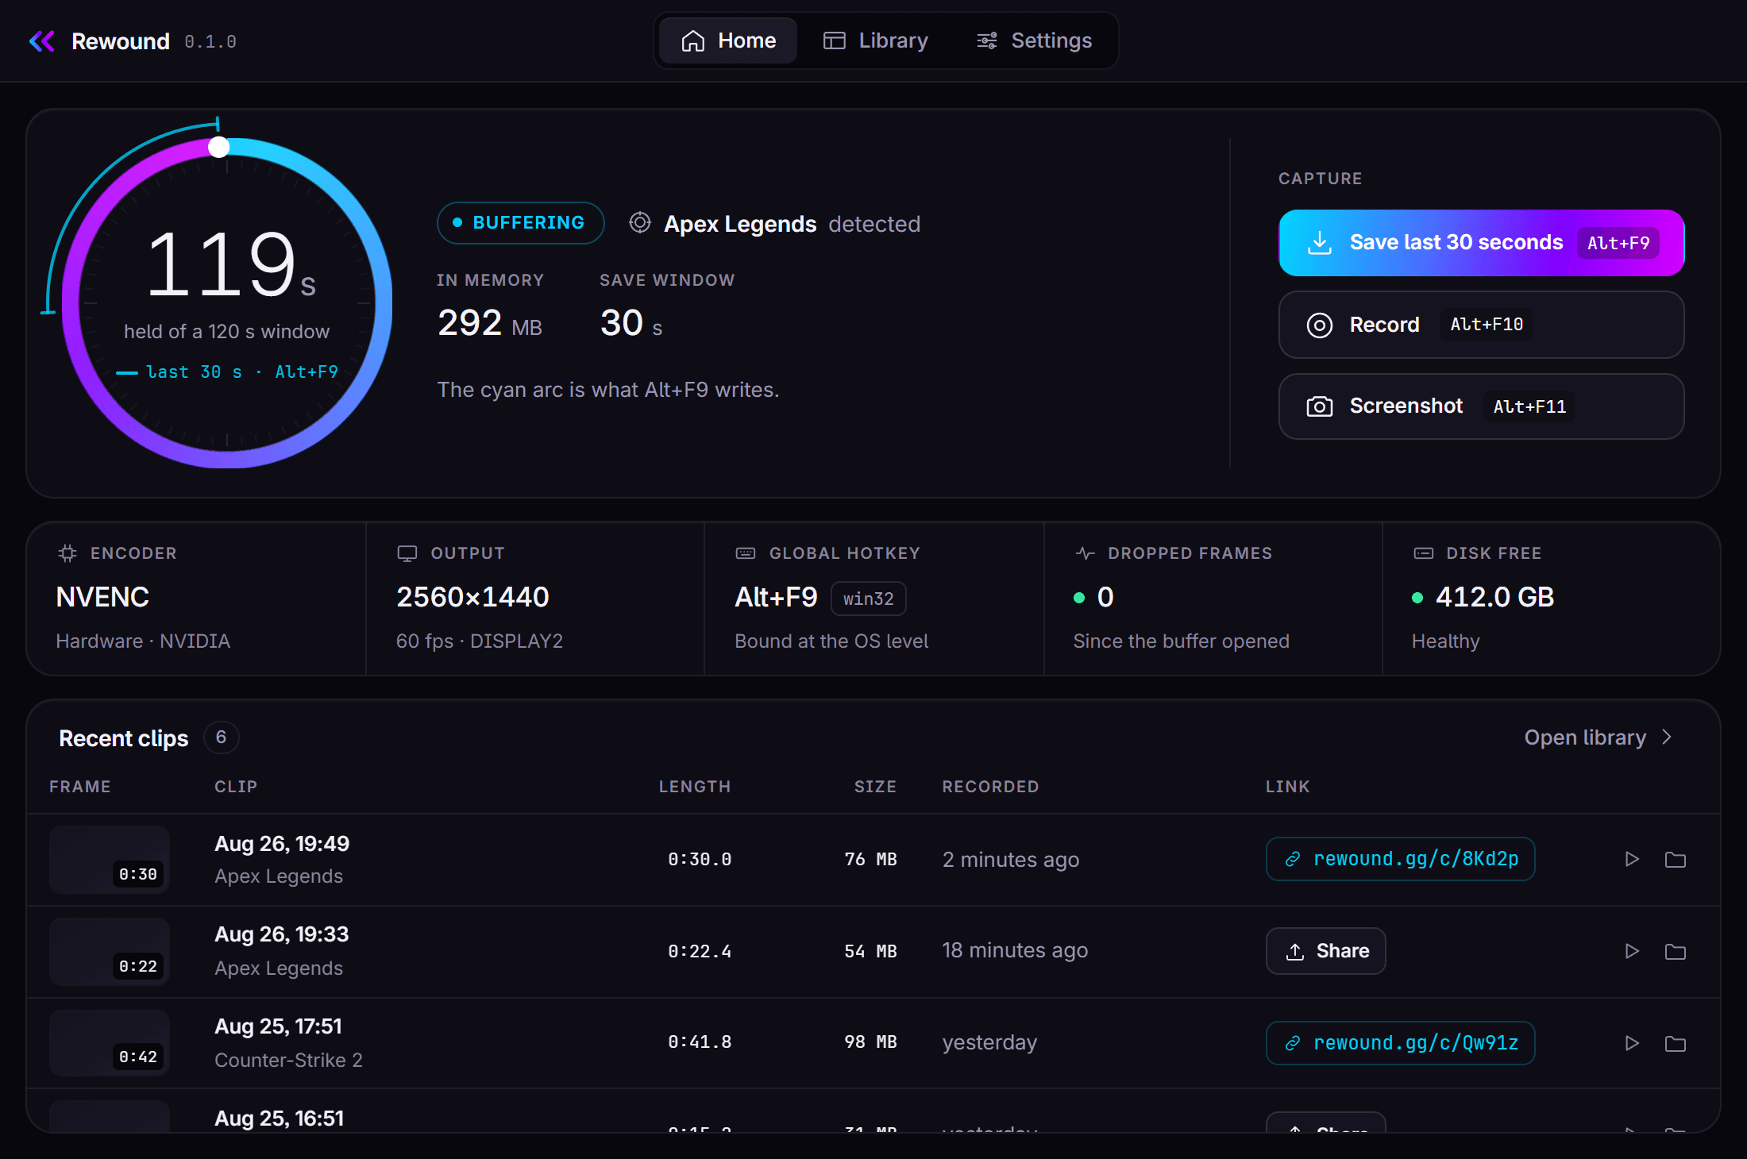Start recording with the Record button
Screen dimensions: 1747x1159
coord(1481,325)
